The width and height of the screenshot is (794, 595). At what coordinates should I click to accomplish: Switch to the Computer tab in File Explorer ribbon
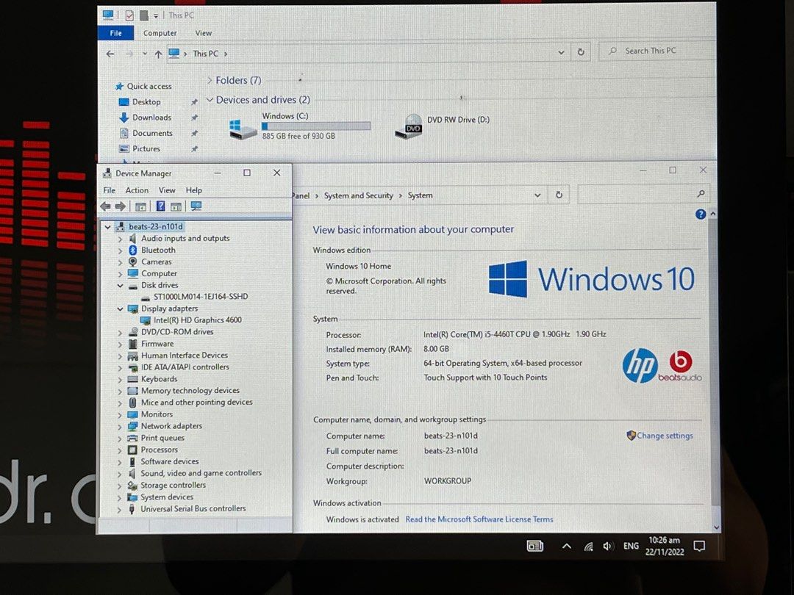click(x=160, y=32)
